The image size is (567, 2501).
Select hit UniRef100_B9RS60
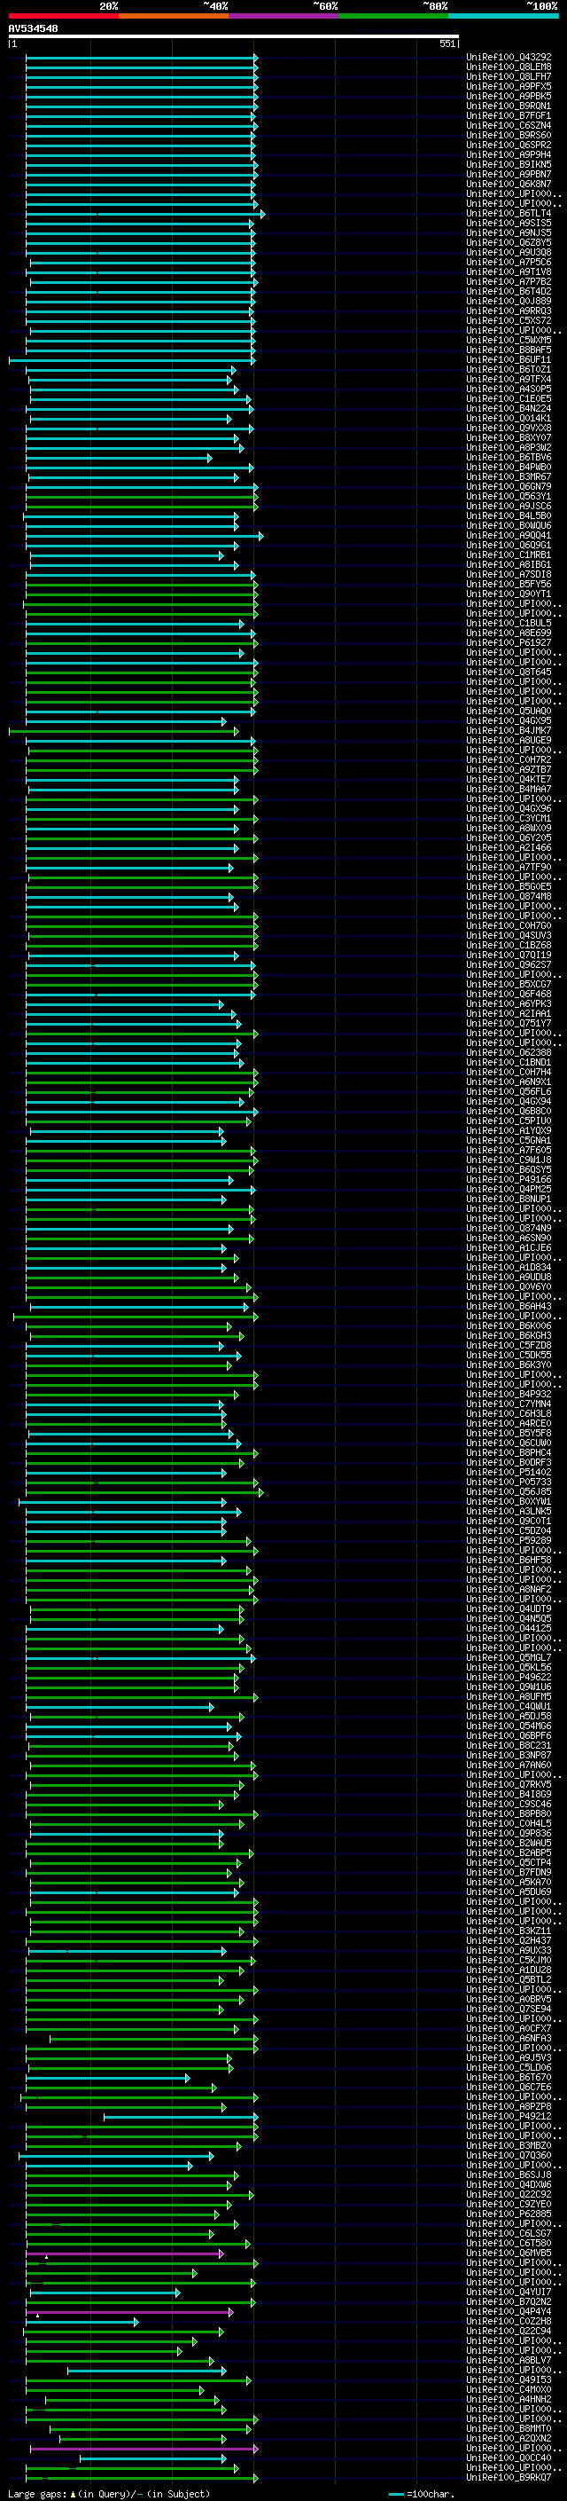point(509,135)
